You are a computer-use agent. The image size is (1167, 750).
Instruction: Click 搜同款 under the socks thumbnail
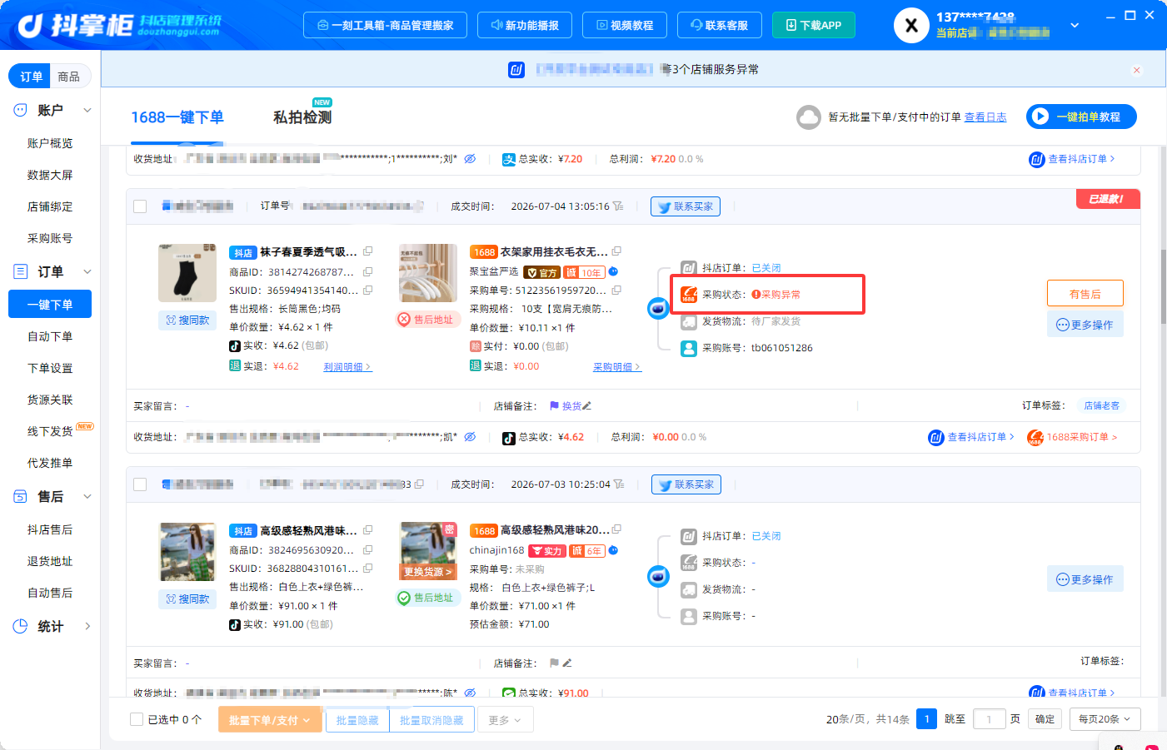click(187, 320)
